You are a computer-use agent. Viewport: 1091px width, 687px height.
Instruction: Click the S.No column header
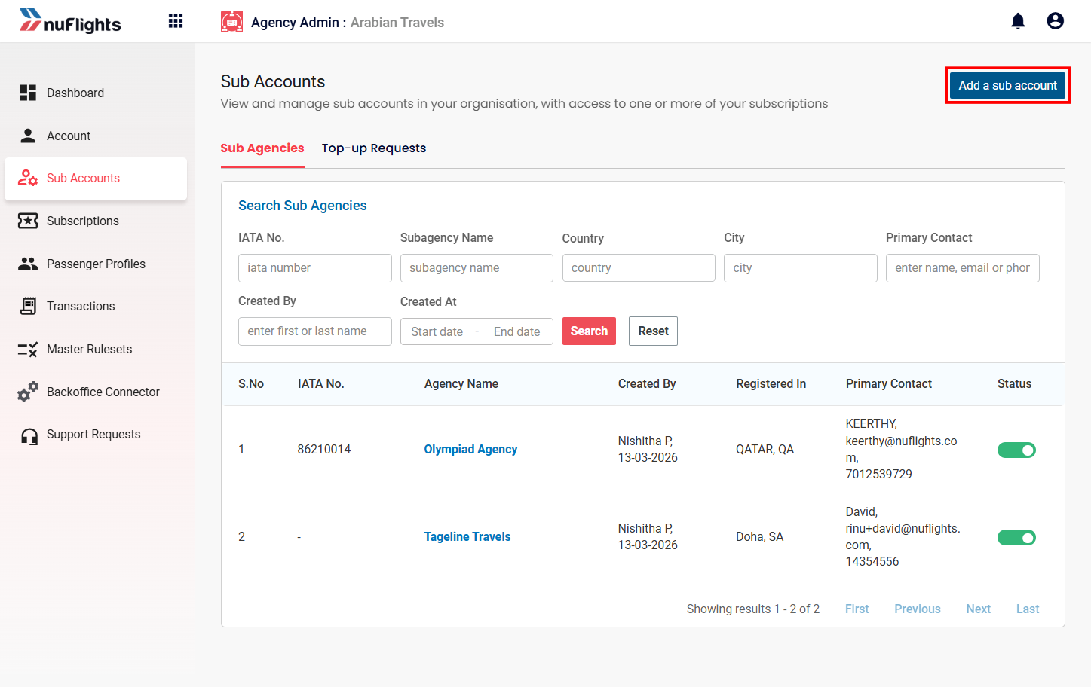[x=251, y=383]
